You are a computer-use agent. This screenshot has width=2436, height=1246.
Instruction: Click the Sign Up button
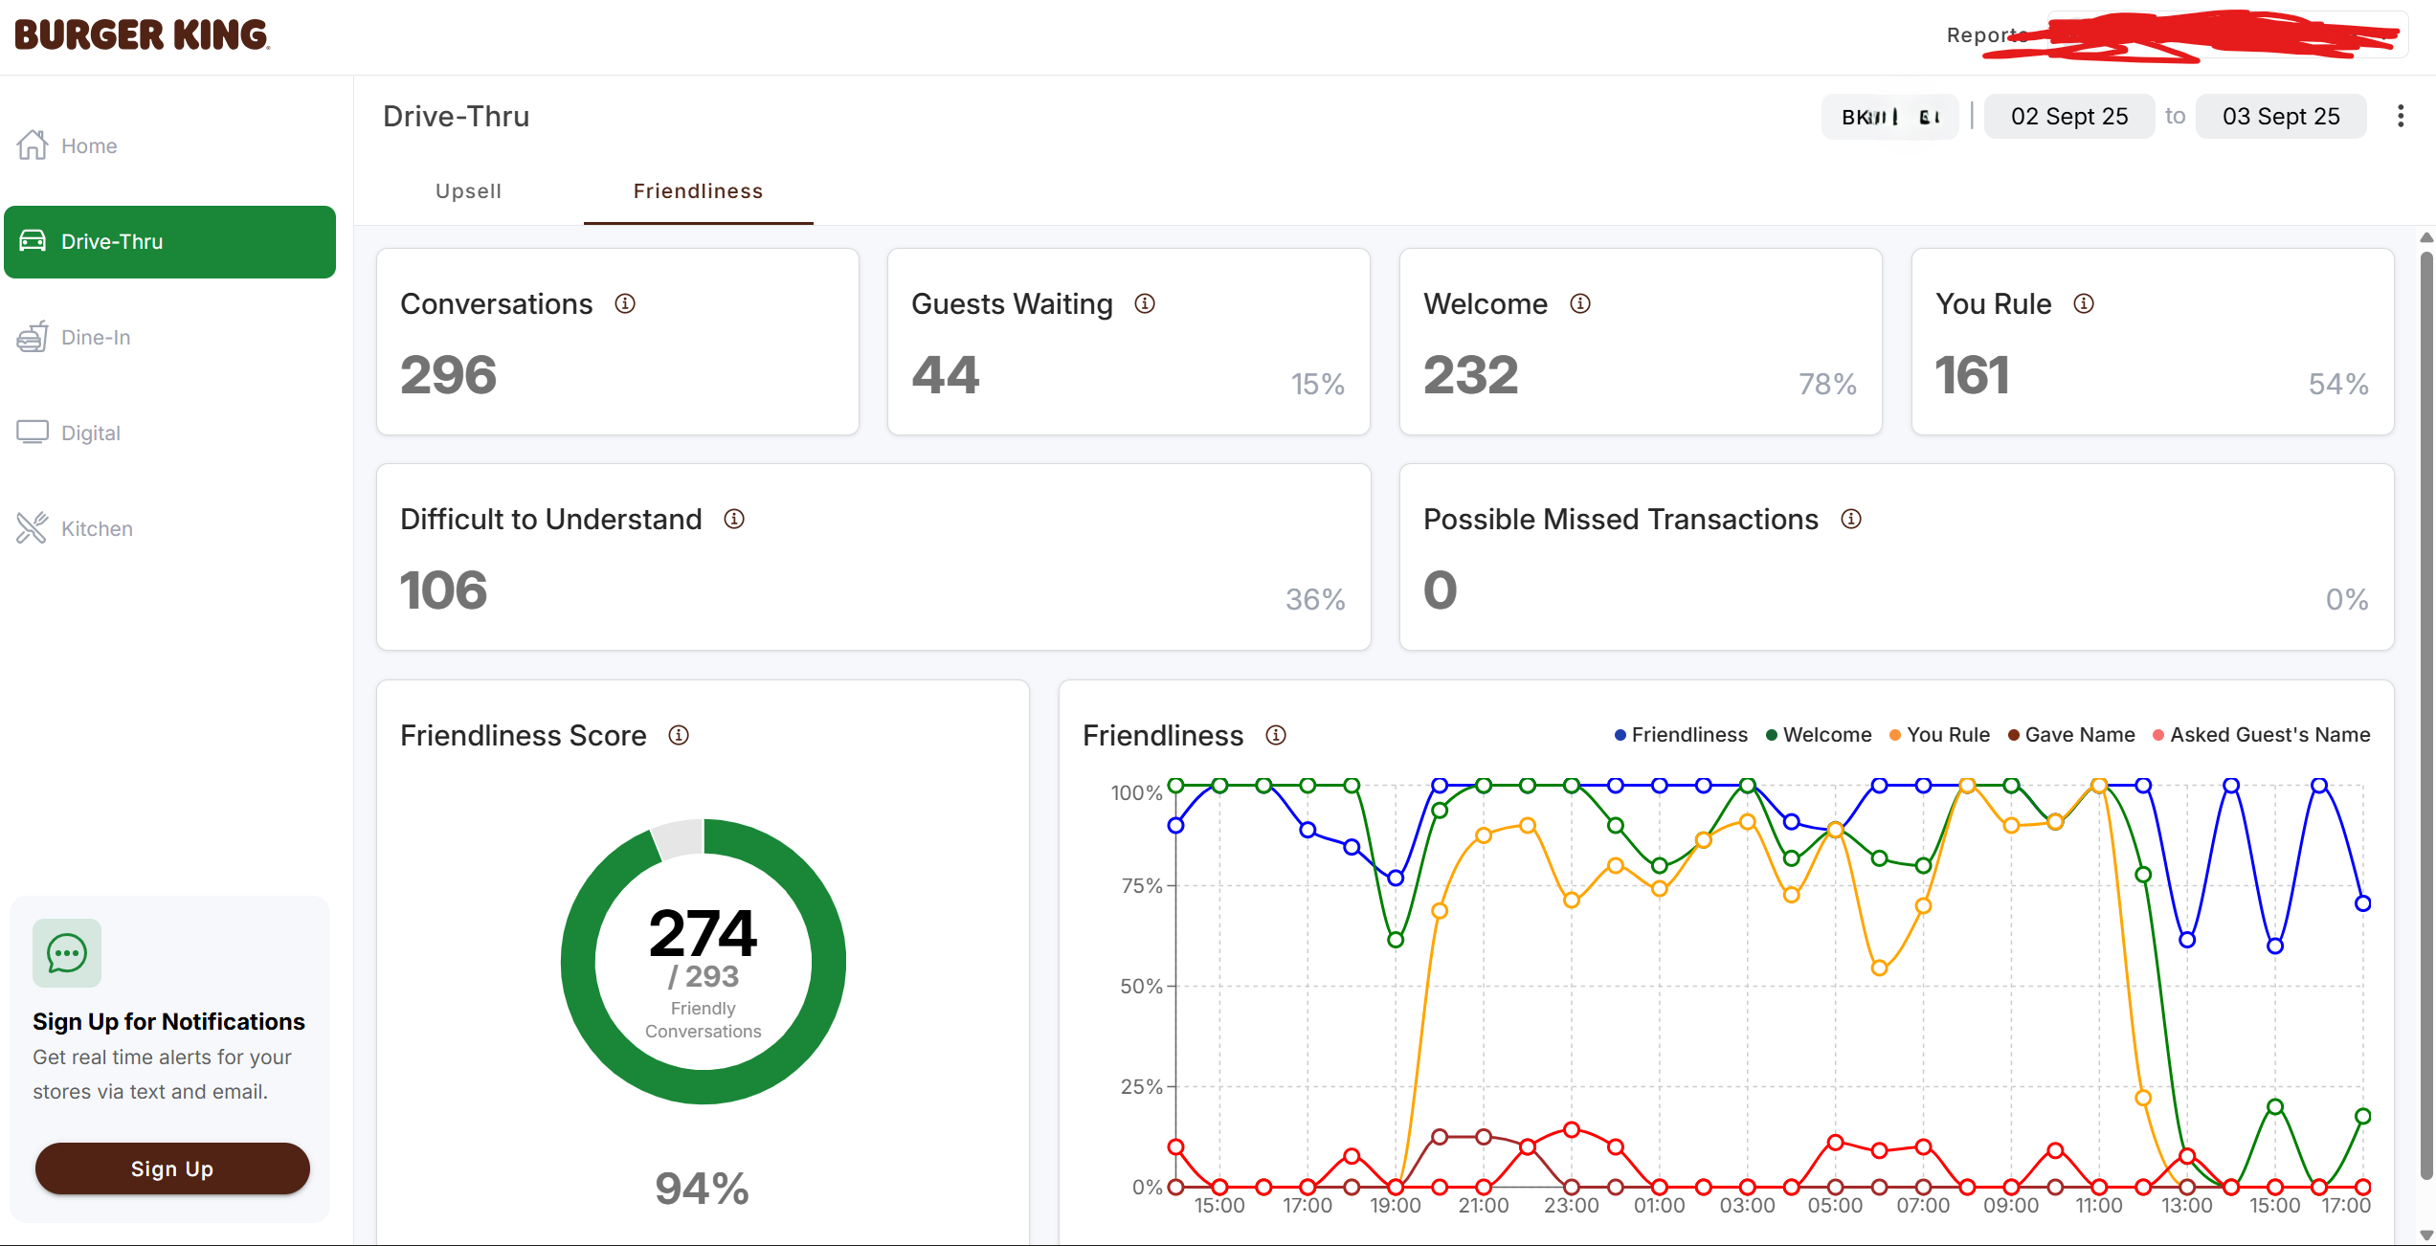172,1168
